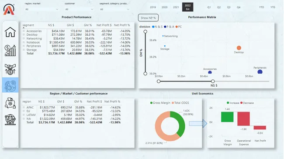Click the Net Profit waterfall bar
The height and width of the screenshot is (159, 284).
tap(260, 128)
